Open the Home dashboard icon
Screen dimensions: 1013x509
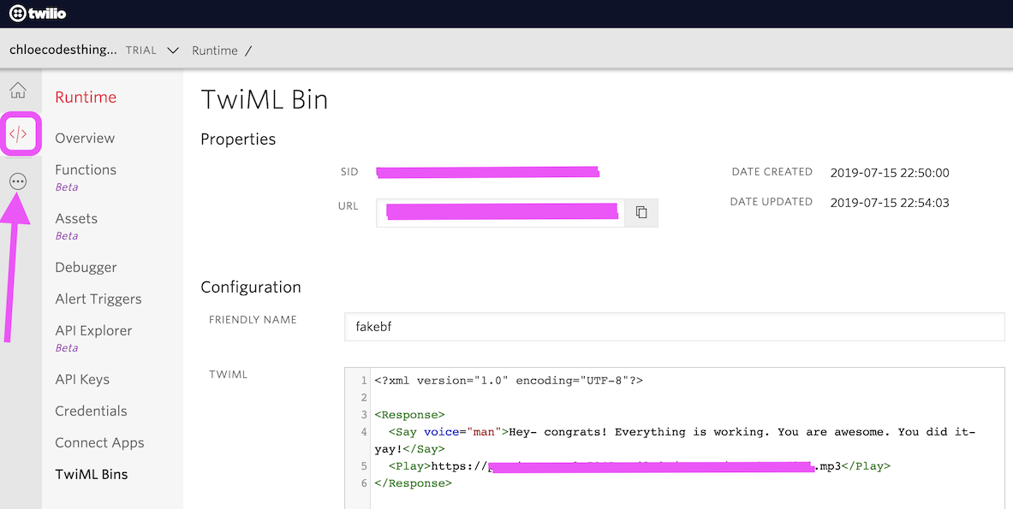(18, 91)
